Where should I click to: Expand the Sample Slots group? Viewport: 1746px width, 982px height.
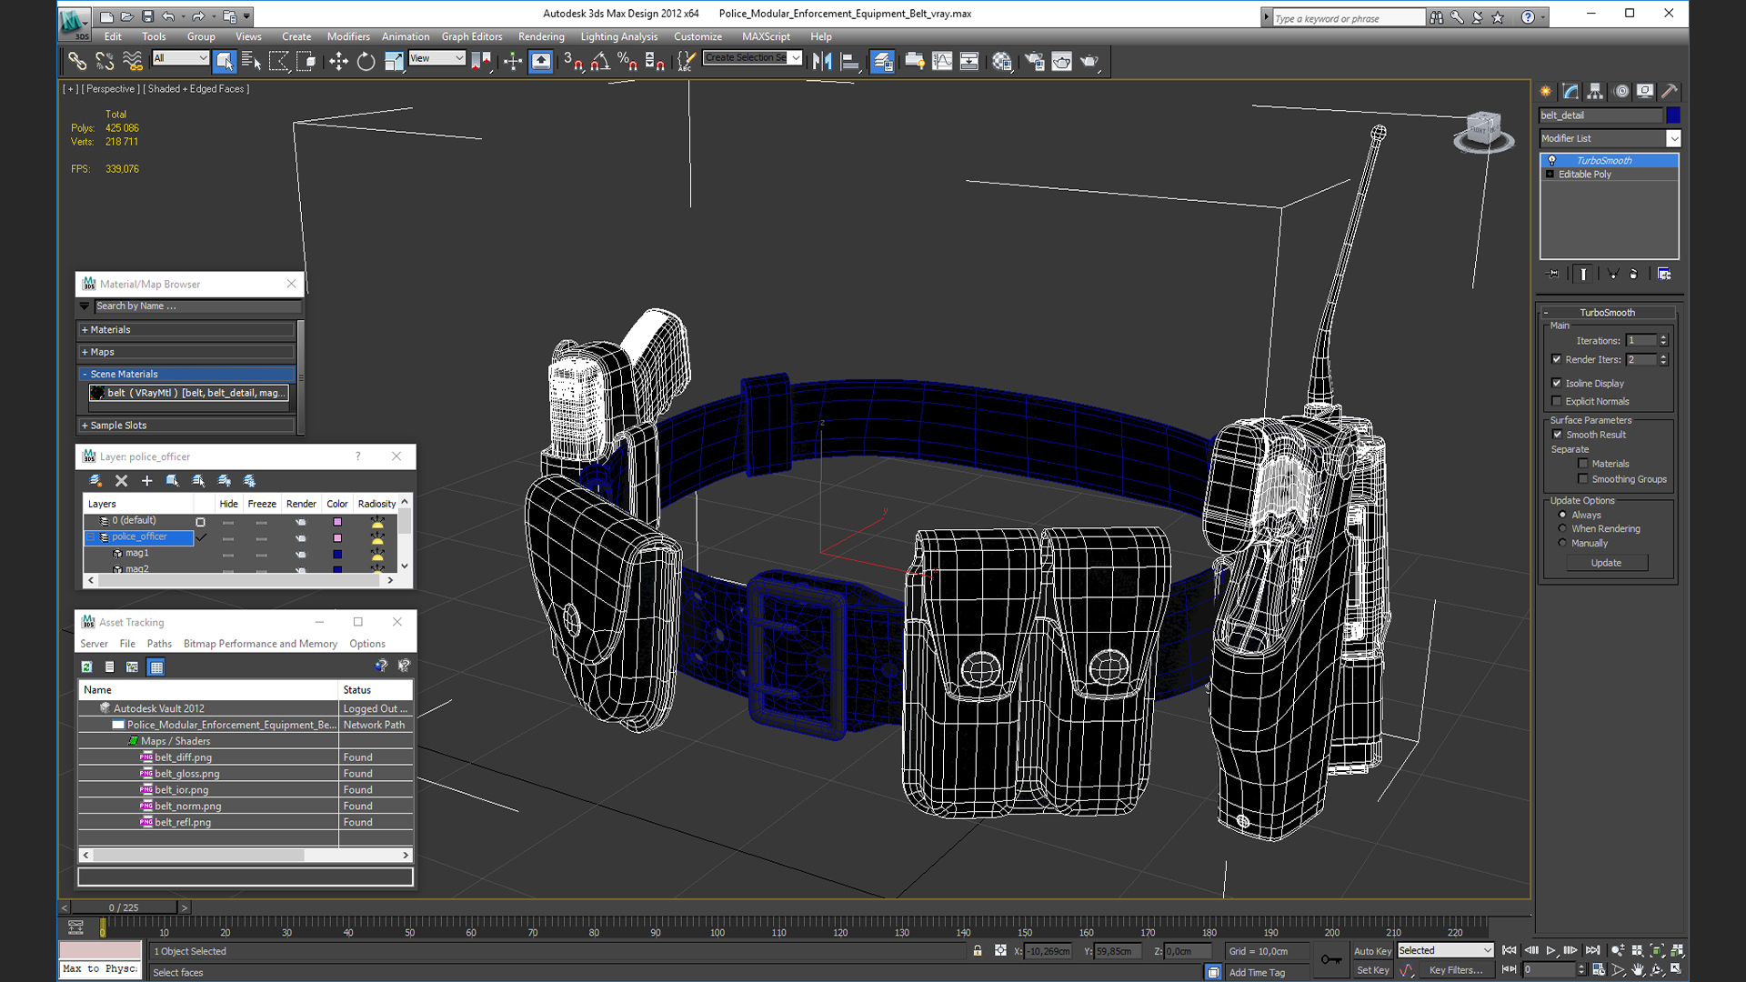pos(186,426)
